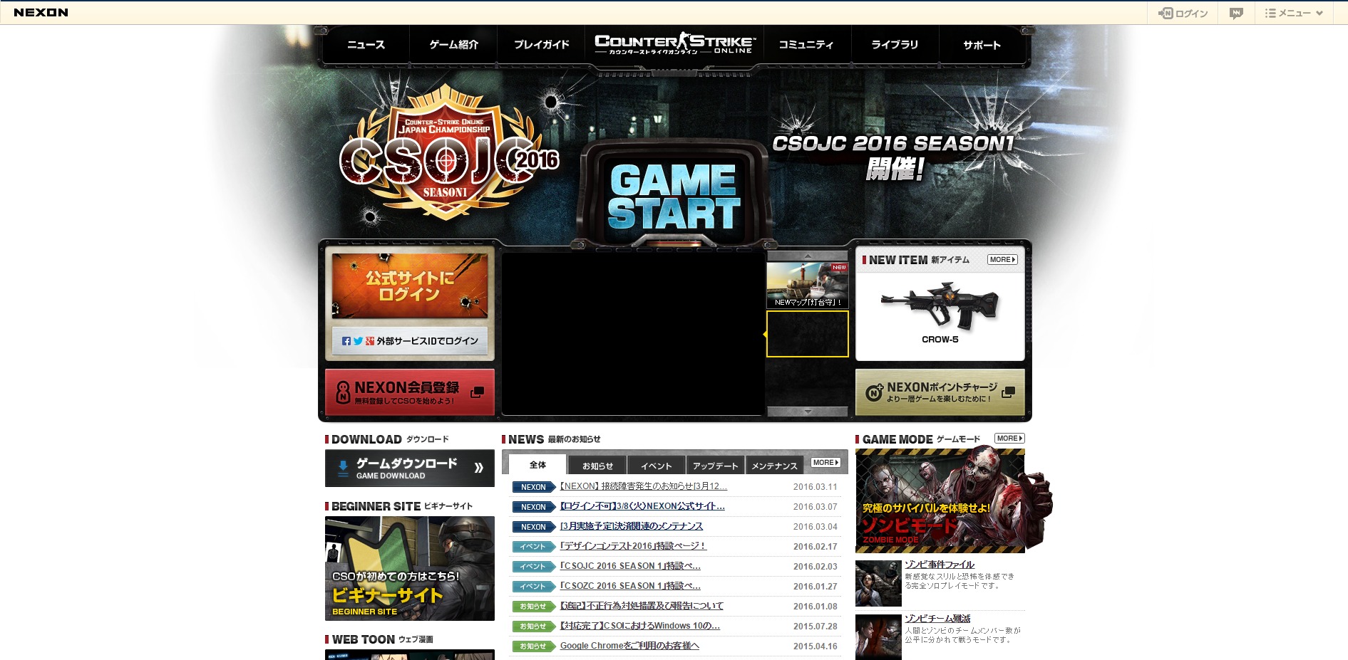This screenshot has height=660, width=1348.
Task: Click the double chevron on GAME DOWNLOAD
Action: (479, 468)
